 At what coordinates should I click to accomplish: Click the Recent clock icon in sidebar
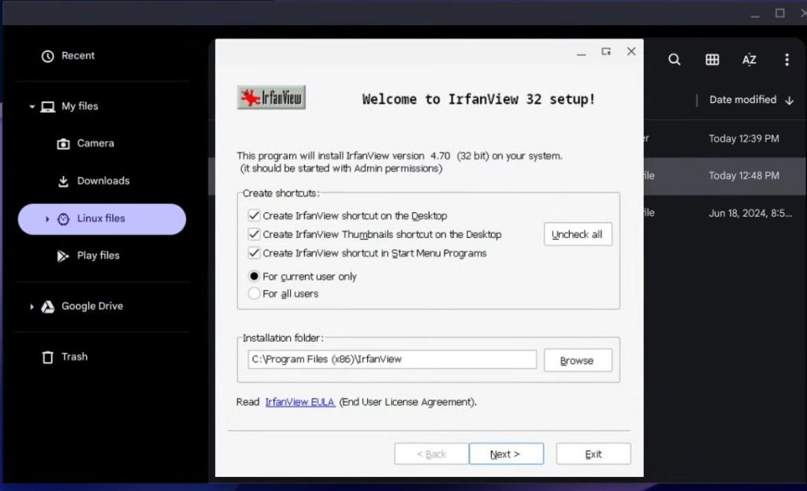[x=48, y=56]
